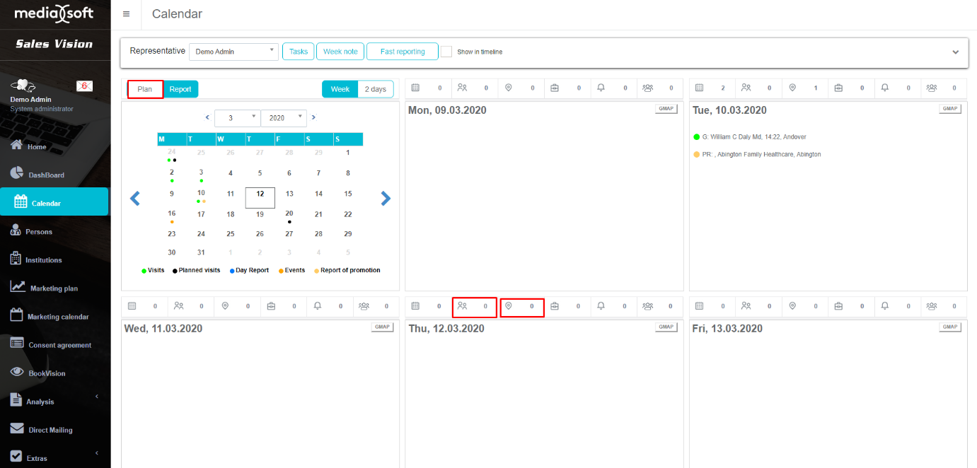Click the briefcase icon above Tue, 10.03.2020
Viewport: 977px width, 468px height.
click(x=838, y=88)
